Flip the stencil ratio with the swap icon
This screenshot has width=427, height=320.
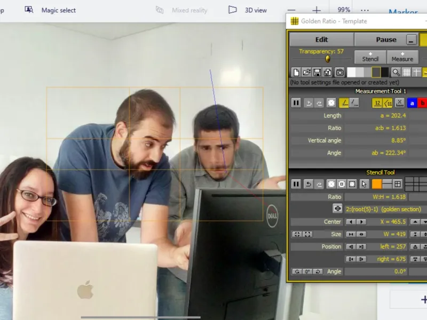[x=337, y=209]
